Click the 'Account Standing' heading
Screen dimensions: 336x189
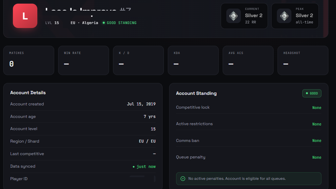[x=196, y=93]
